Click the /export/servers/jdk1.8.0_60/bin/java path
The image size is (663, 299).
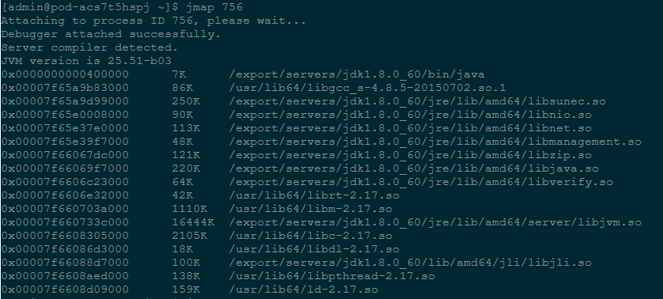click(x=357, y=74)
